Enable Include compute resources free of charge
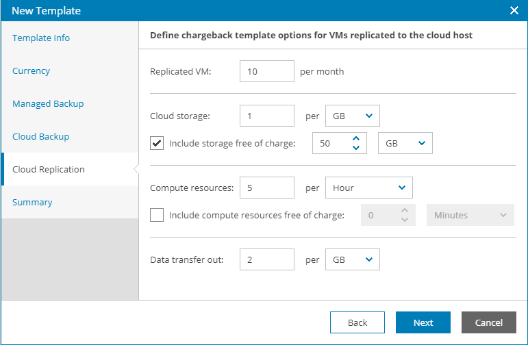 pos(157,215)
